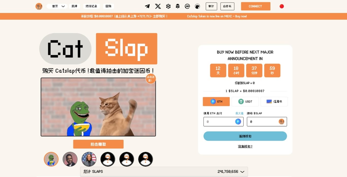
Task: Click the Catslap logo in header
Action: pos(39,6)
